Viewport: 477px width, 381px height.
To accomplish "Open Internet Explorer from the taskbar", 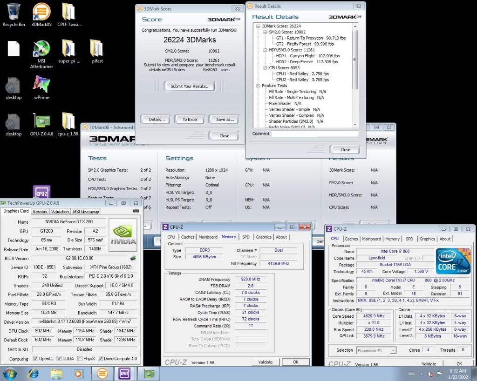I will (34, 374).
